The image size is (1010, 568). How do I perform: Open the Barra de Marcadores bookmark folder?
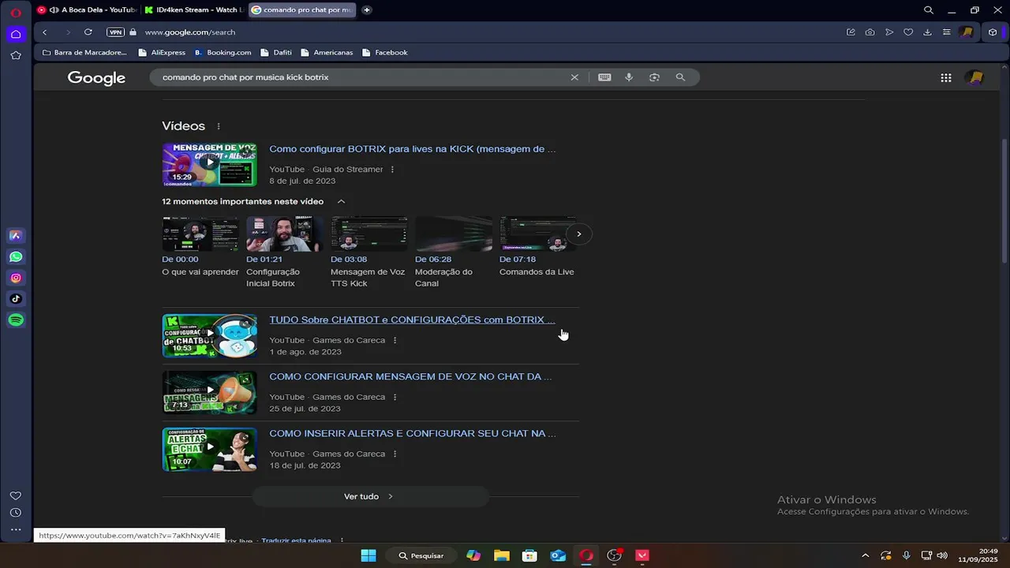coord(84,53)
